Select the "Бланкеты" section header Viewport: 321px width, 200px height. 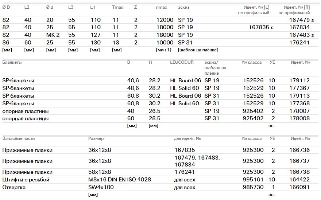tap(12, 62)
